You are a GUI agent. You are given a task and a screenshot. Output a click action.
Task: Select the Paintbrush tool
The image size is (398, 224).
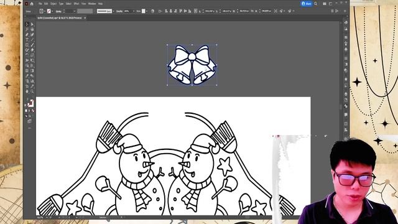click(32, 45)
